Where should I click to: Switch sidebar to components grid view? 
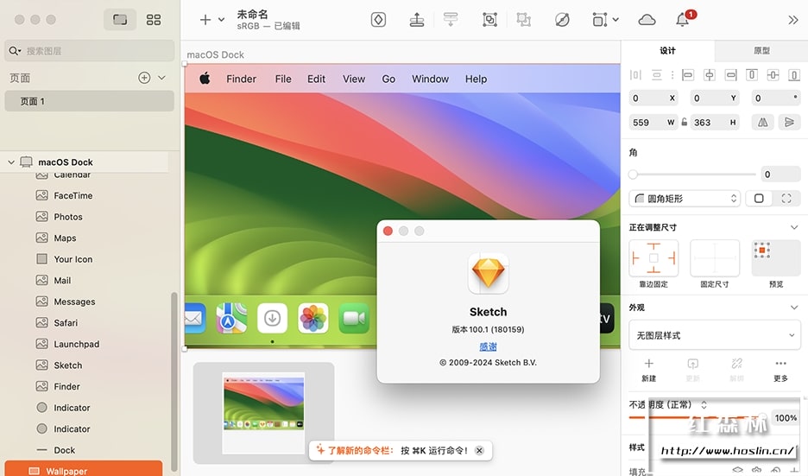point(154,20)
